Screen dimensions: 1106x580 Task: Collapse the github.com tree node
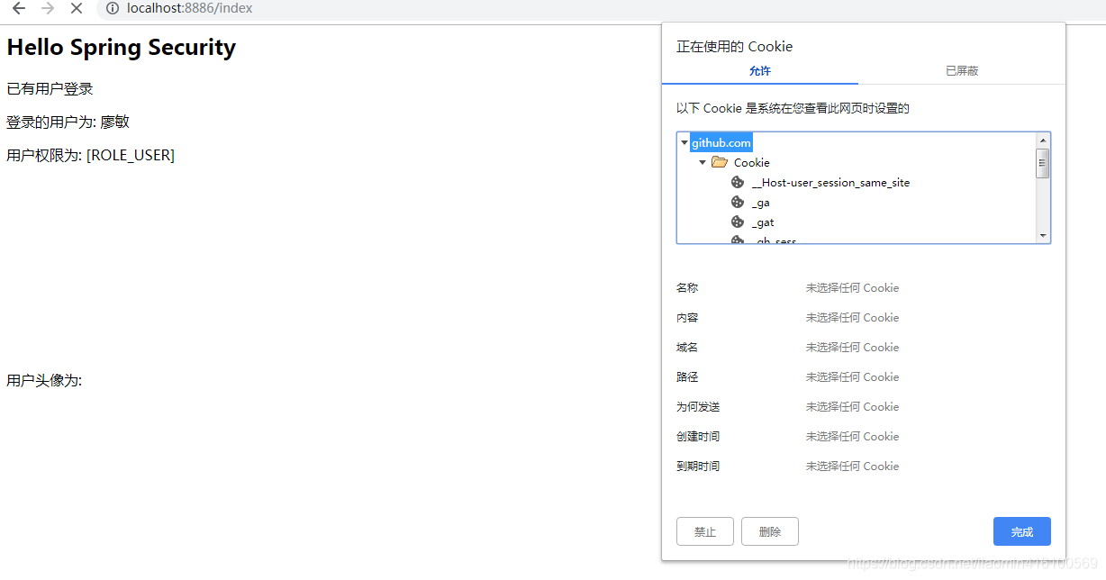tap(684, 142)
